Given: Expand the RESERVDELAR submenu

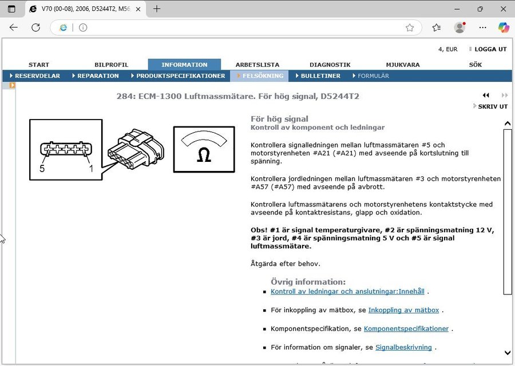Looking at the screenshot, I should coord(34,75).
